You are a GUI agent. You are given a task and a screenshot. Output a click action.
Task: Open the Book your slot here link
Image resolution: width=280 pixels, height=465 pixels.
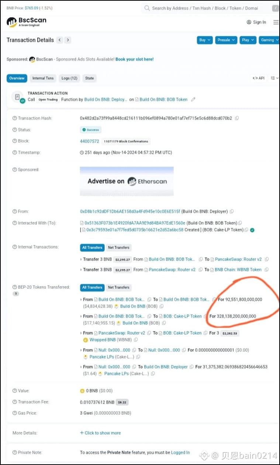[135, 59]
